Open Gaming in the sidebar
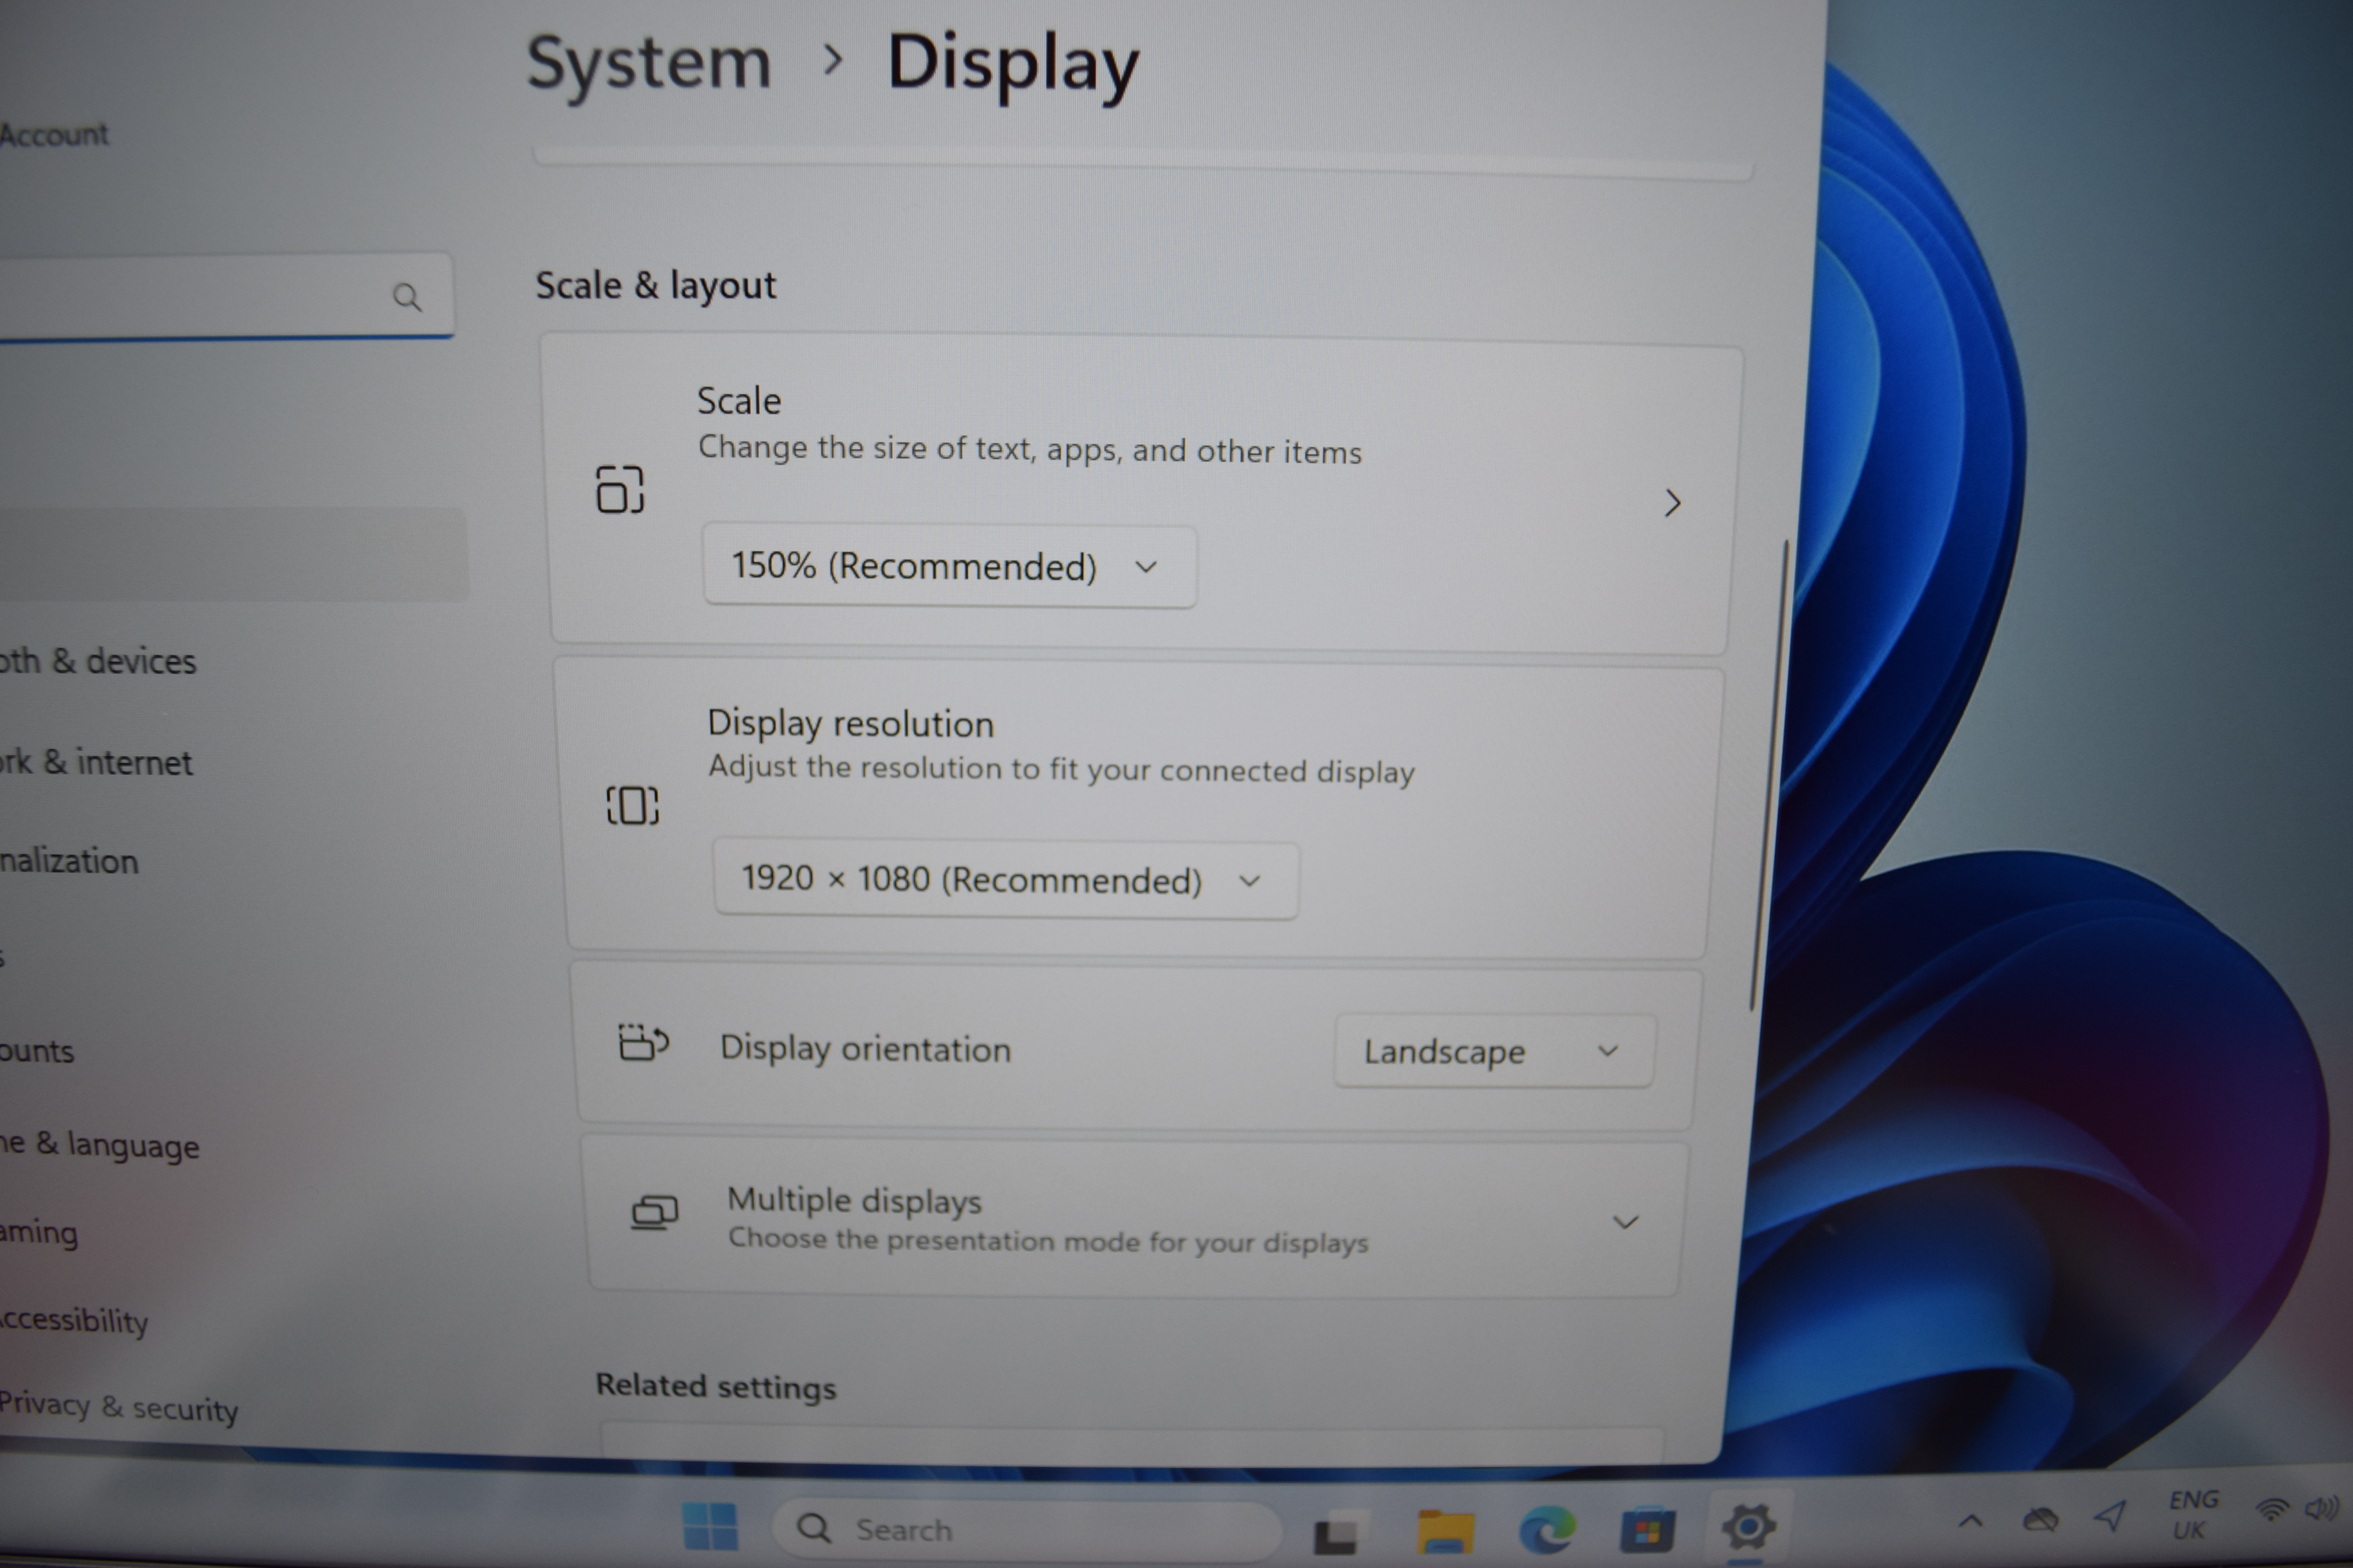The image size is (2353, 1568). click(x=39, y=1232)
